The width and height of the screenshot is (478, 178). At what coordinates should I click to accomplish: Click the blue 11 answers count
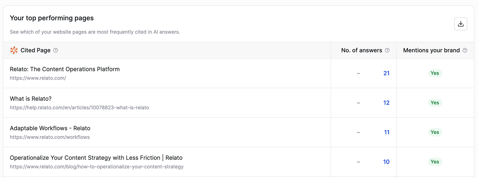[x=387, y=132]
